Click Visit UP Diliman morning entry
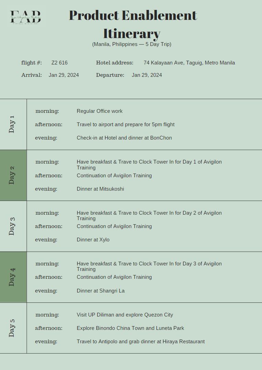The height and width of the screenshot is (370, 262). click(125, 315)
